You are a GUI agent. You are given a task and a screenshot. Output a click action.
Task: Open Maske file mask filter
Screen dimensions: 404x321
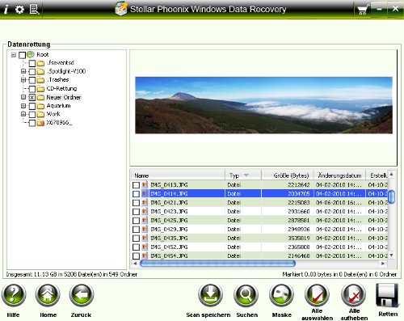pos(281,295)
